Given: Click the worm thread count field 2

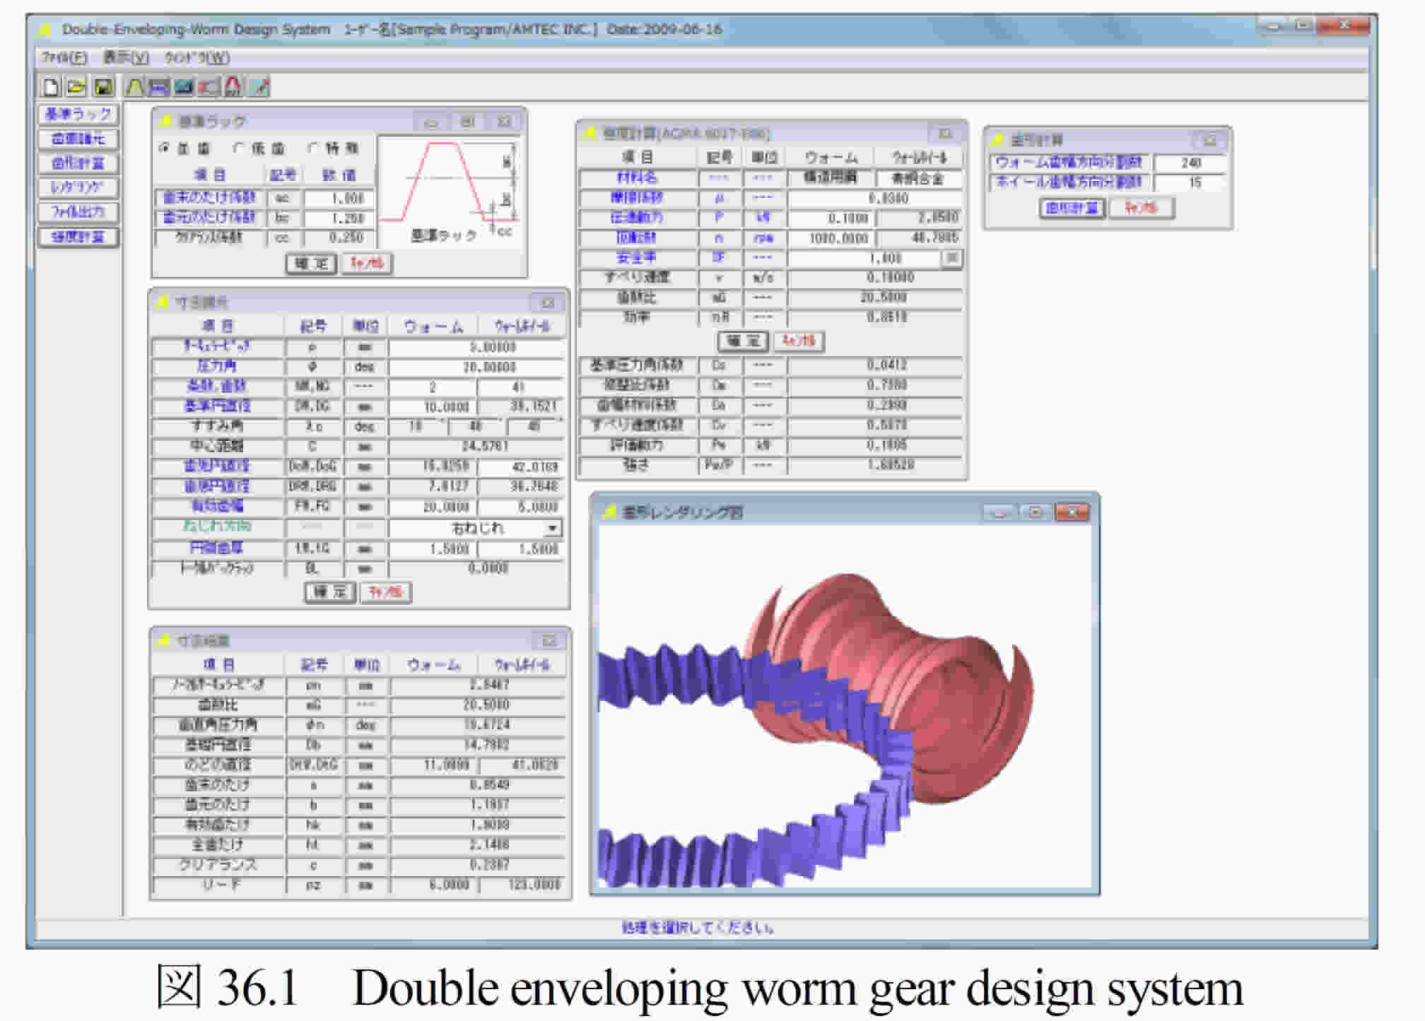Looking at the screenshot, I should coord(433,387).
